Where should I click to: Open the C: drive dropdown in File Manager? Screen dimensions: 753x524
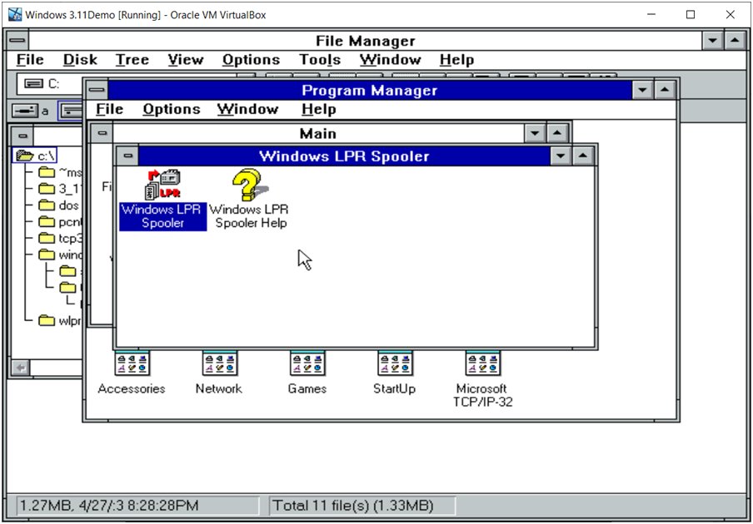[51, 84]
